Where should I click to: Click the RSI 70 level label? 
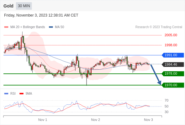click(x=166, y=100)
